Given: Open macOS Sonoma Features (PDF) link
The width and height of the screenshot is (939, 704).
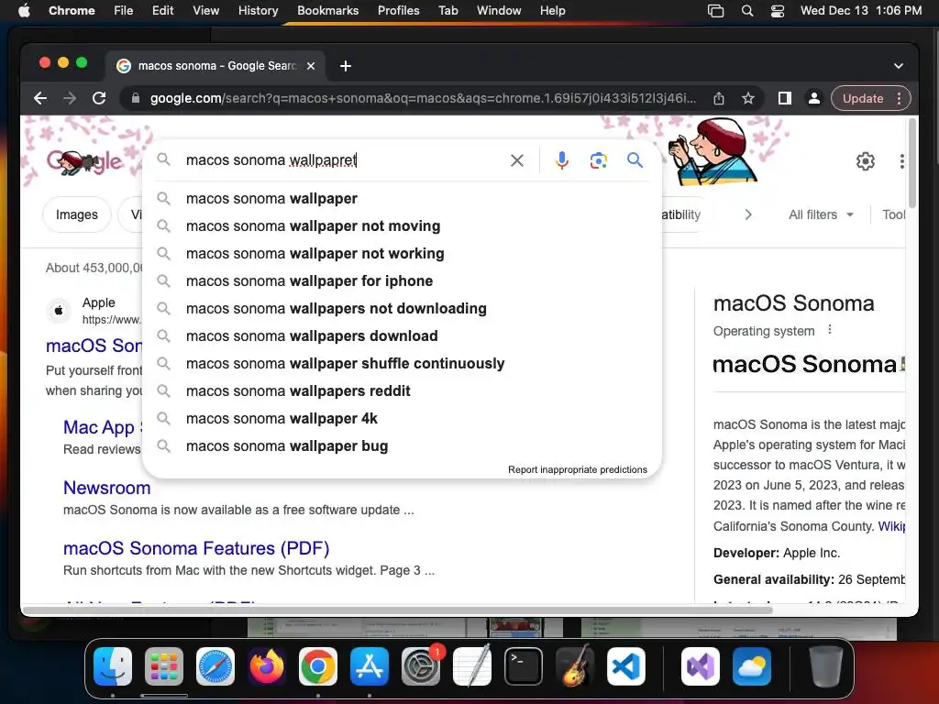Looking at the screenshot, I should [196, 548].
